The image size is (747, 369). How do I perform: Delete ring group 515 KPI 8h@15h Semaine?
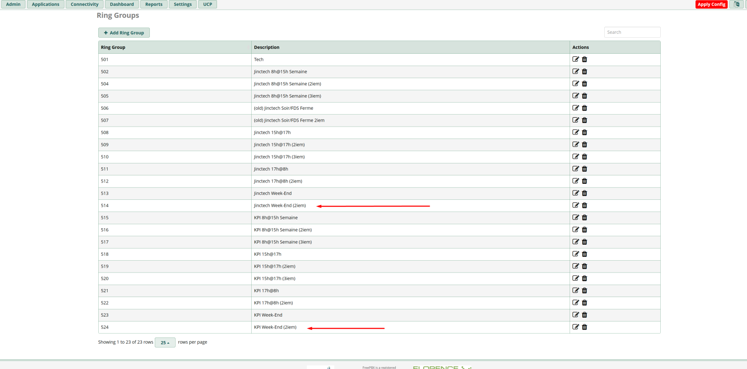click(585, 218)
